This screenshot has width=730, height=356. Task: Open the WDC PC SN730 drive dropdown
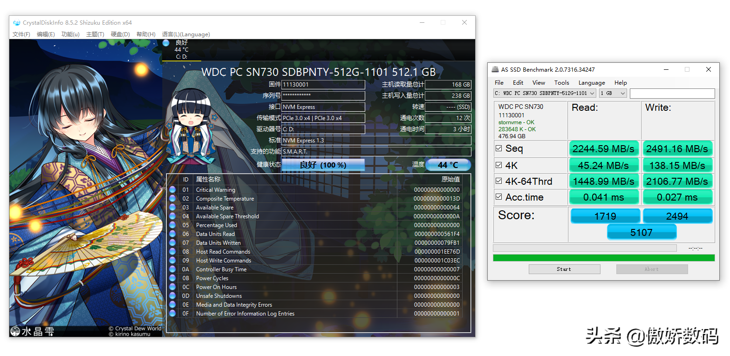[545, 93]
